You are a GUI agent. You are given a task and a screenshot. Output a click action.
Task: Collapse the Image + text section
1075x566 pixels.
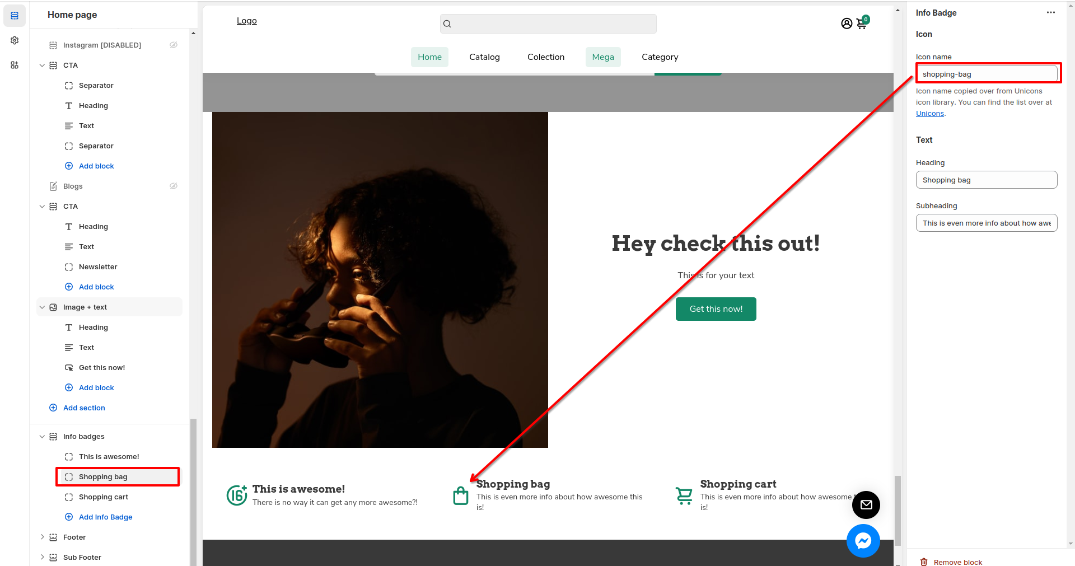point(42,307)
